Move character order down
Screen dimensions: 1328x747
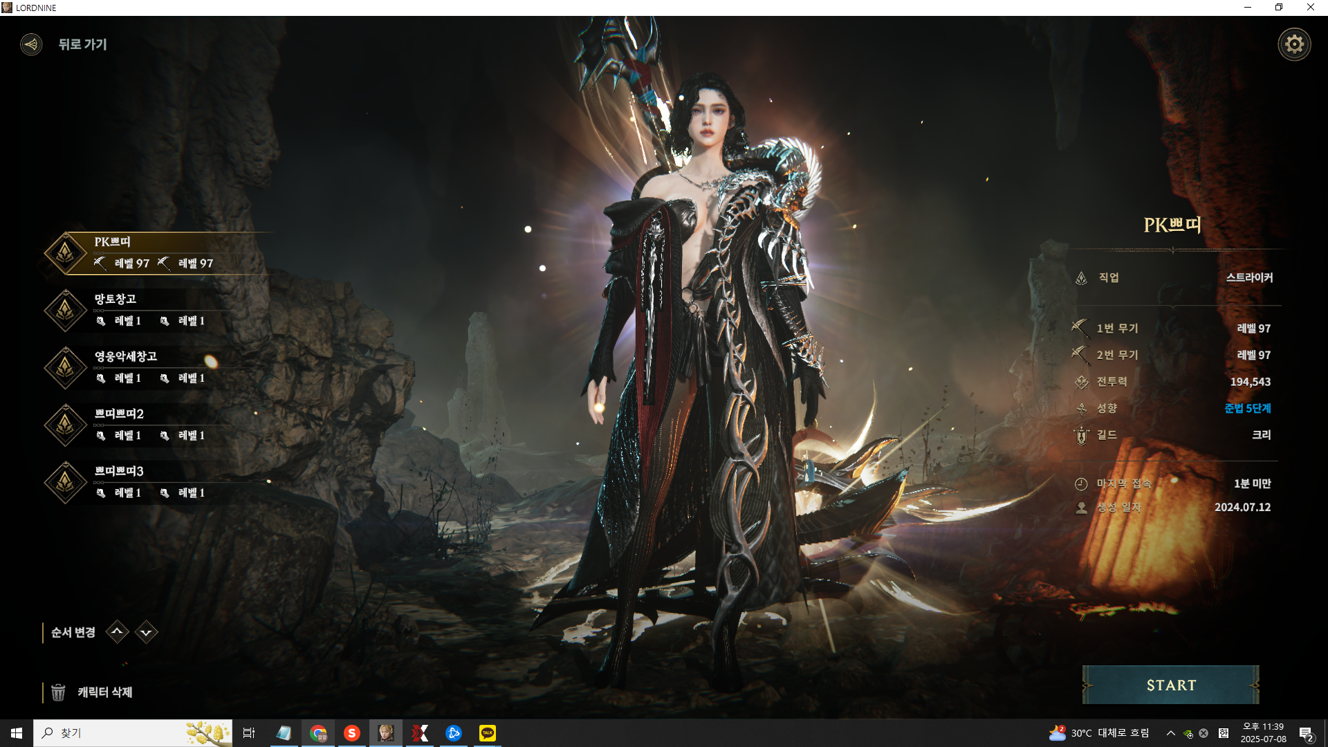146,632
